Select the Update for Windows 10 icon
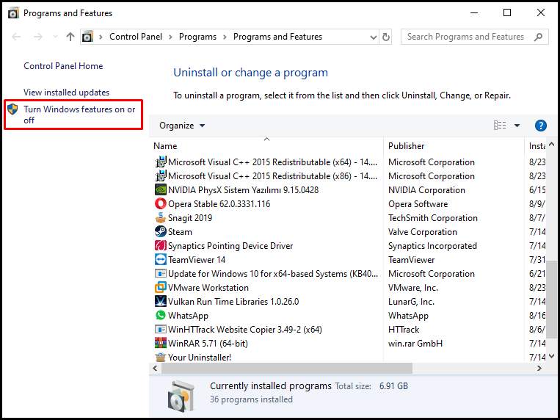The width and height of the screenshot is (560, 420). point(161,273)
